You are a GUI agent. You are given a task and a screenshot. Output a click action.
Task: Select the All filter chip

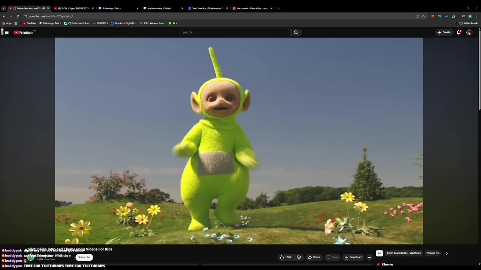[x=380, y=253]
